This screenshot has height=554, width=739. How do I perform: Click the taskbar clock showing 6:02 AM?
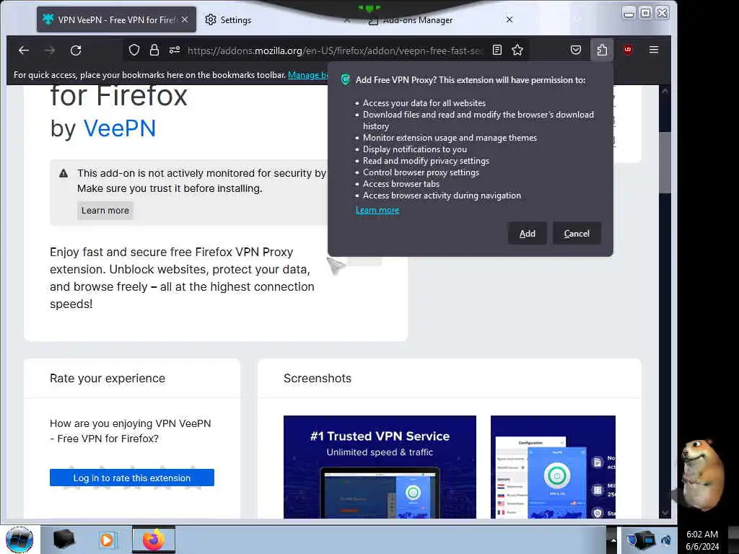[702, 540]
